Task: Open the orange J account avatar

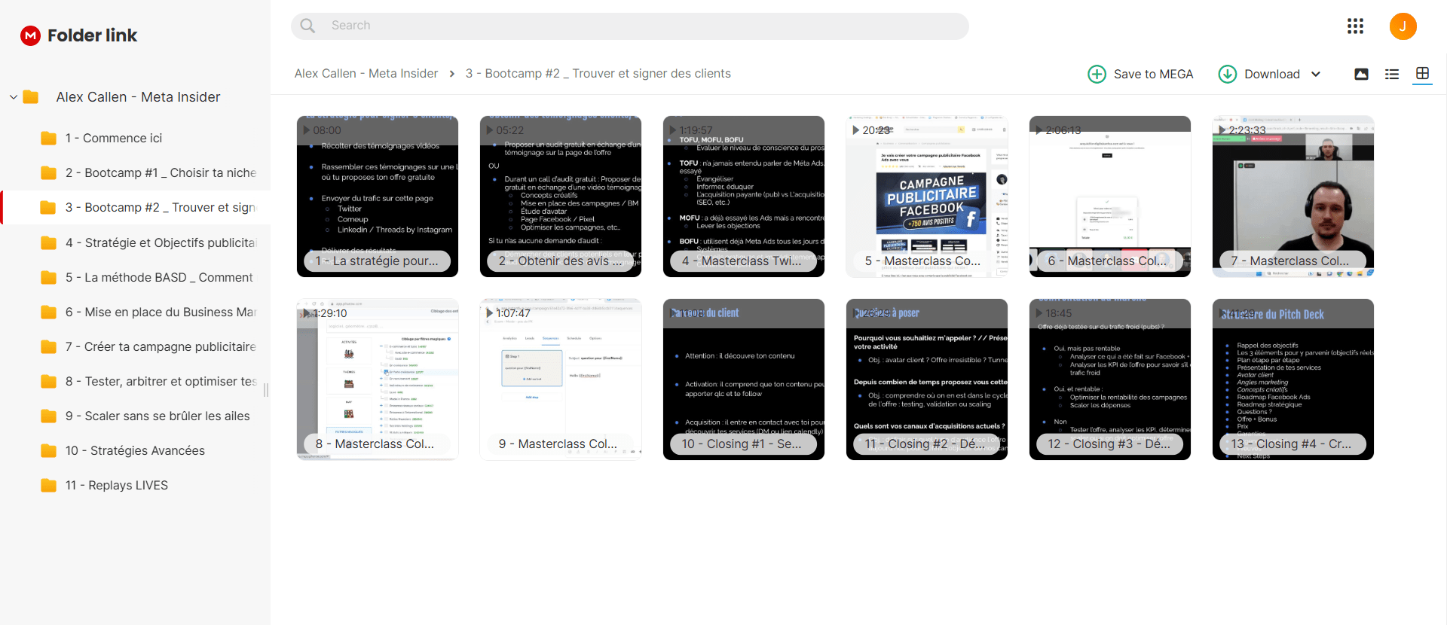Action: [1403, 26]
